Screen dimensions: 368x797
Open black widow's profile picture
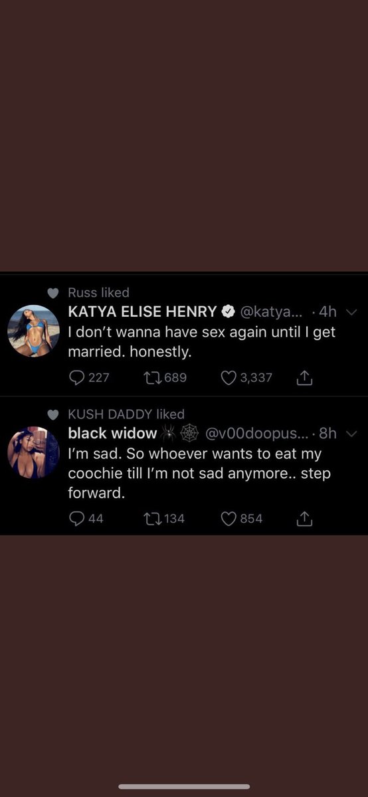(x=33, y=452)
